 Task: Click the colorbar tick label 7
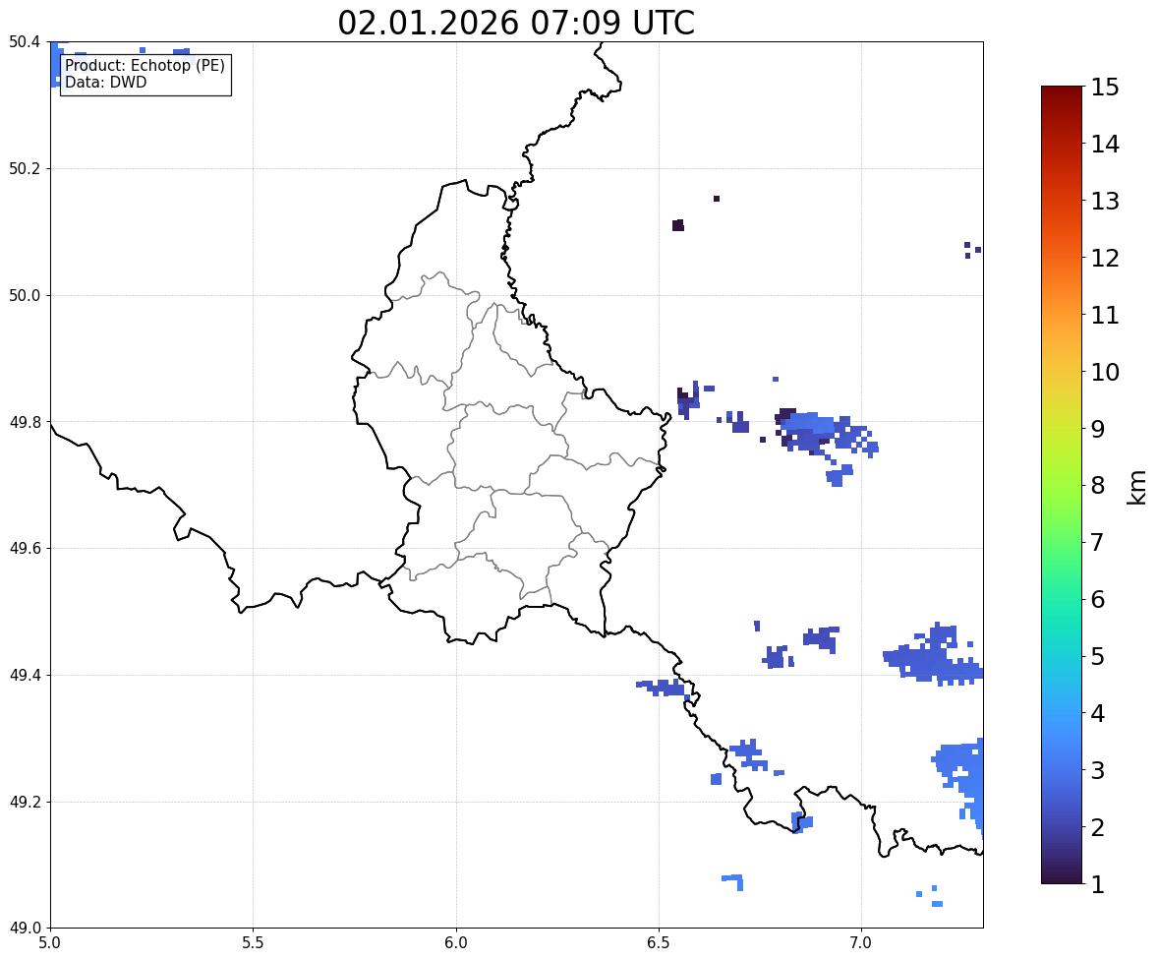1098,542
